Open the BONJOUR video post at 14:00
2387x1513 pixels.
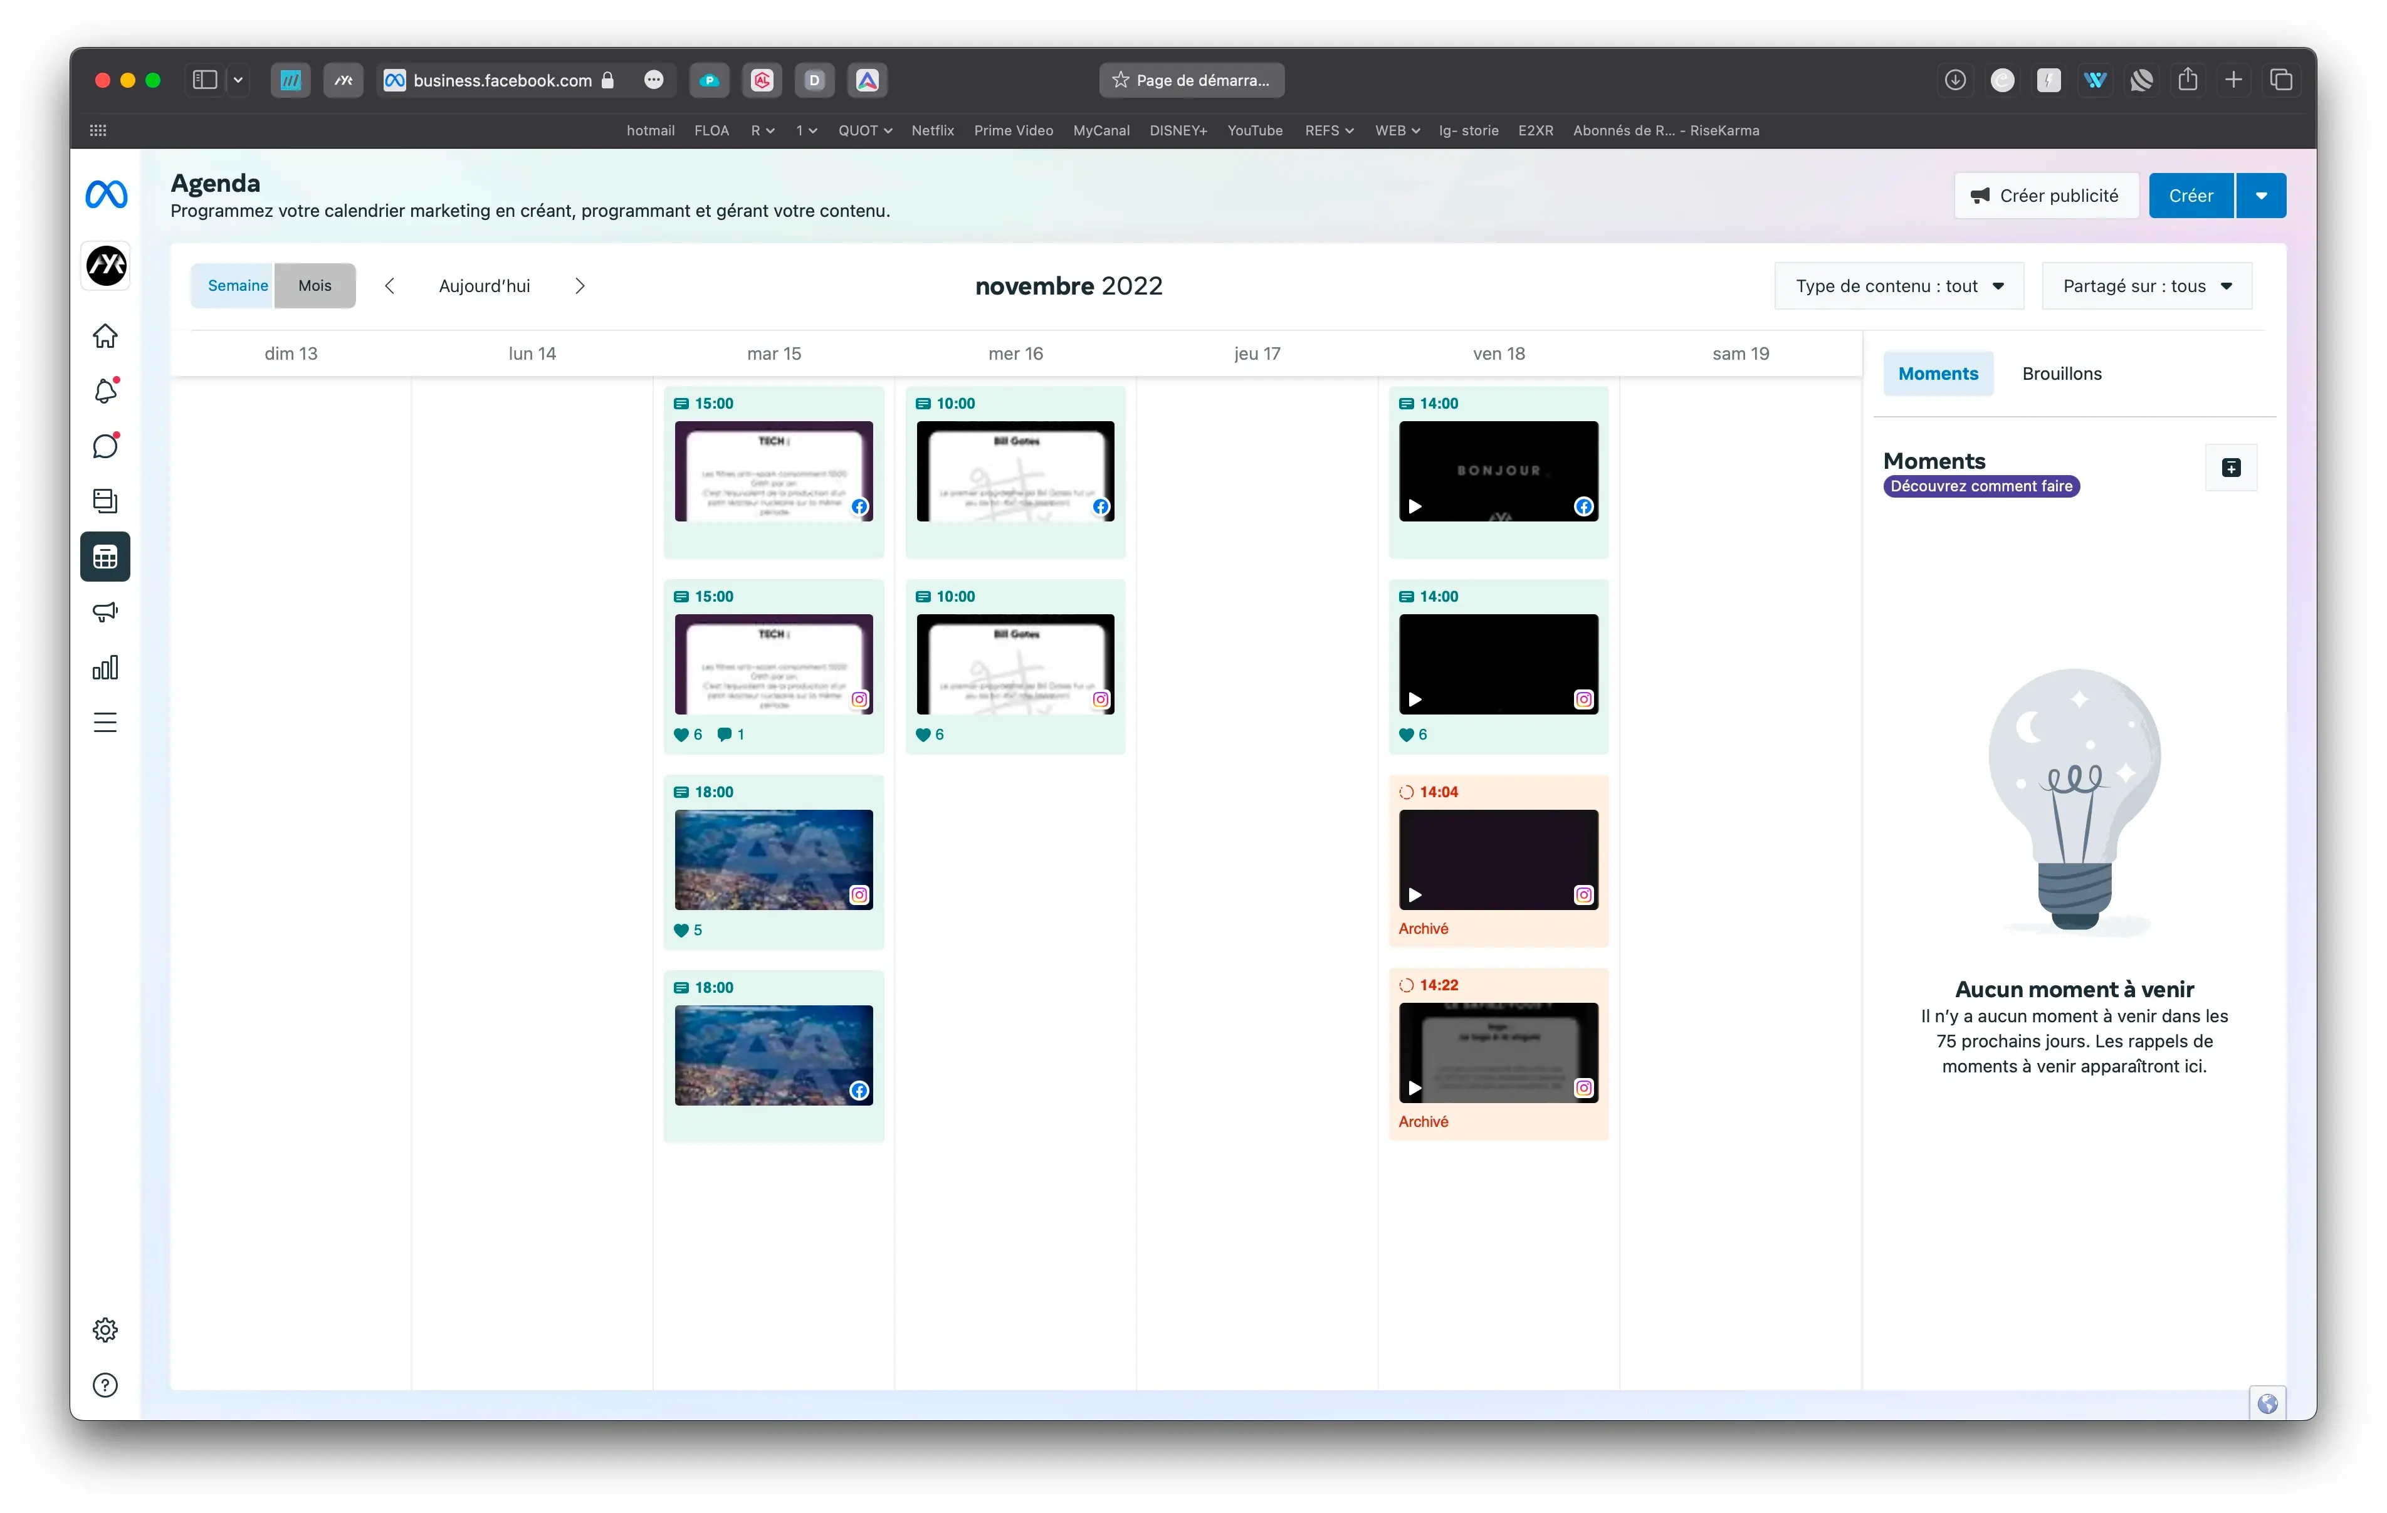(x=1499, y=471)
